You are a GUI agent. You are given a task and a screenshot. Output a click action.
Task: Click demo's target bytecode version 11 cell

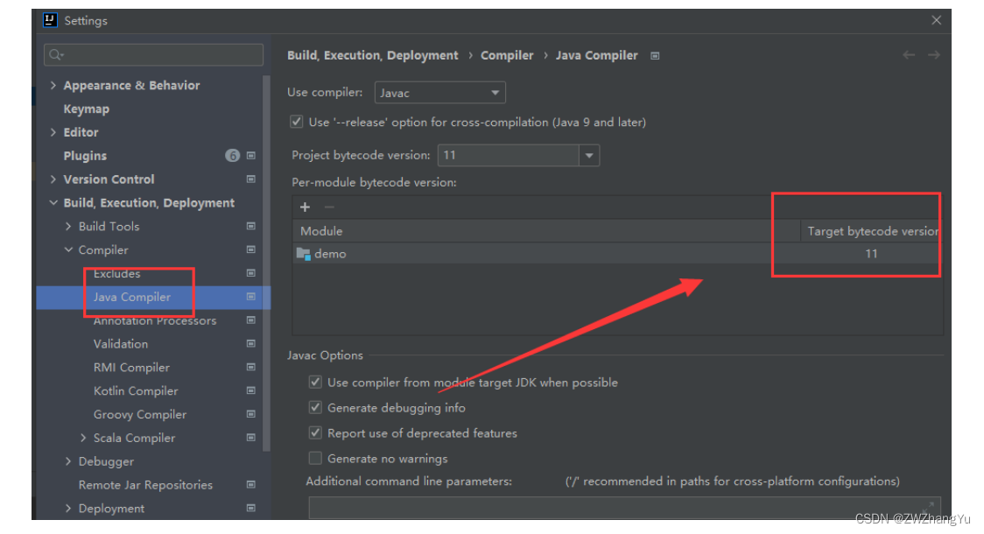click(x=871, y=254)
